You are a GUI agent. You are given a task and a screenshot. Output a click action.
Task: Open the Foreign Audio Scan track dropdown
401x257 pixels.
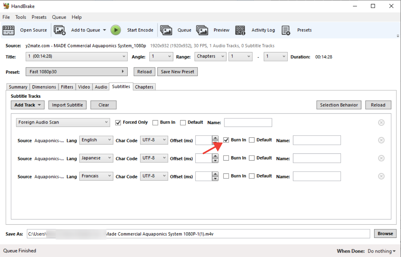63,122
